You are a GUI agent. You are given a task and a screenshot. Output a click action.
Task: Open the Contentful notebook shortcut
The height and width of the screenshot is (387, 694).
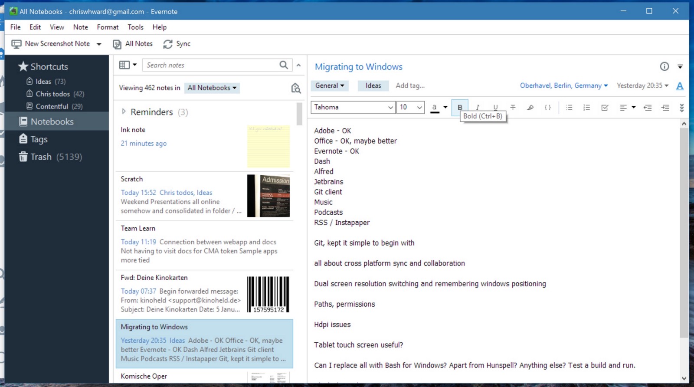pyautogui.click(x=54, y=106)
